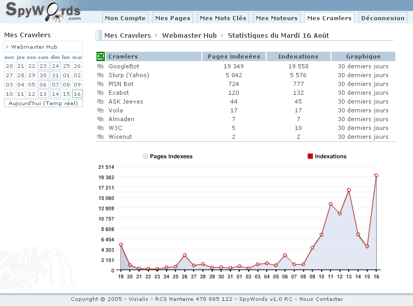This screenshot has height=306, width=413.
Task: Click Pages indexées column header
Action: pyautogui.click(x=234, y=56)
